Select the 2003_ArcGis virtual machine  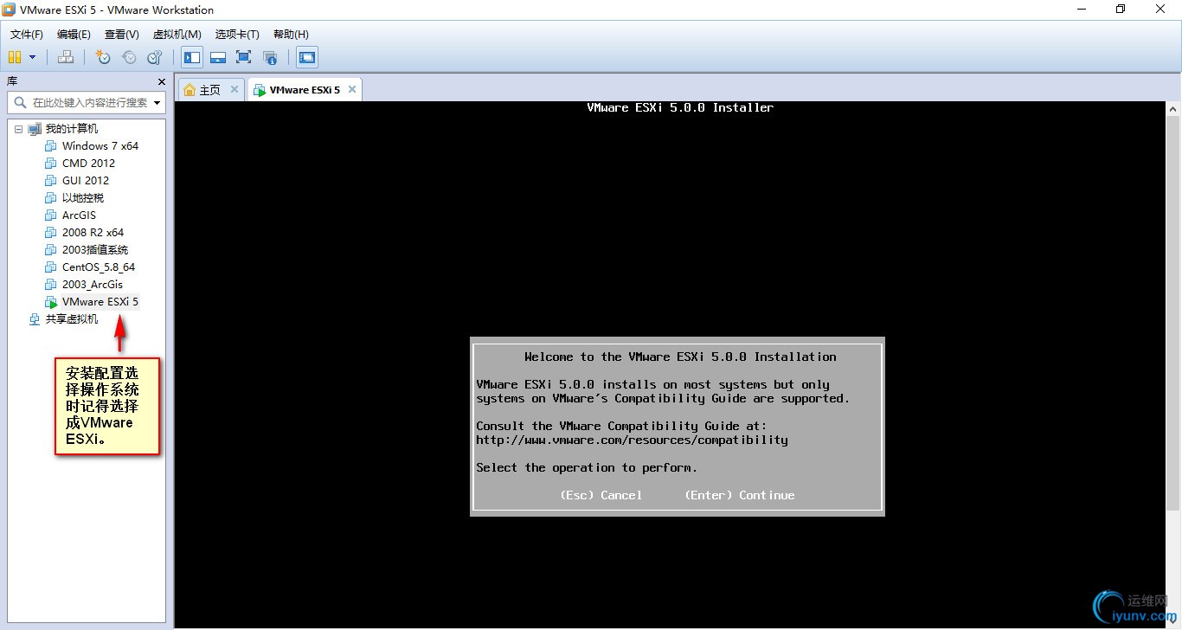93,285
